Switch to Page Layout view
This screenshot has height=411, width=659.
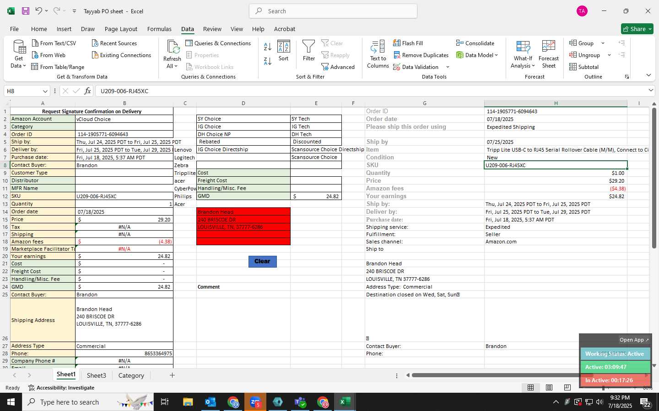click(549, 388)
